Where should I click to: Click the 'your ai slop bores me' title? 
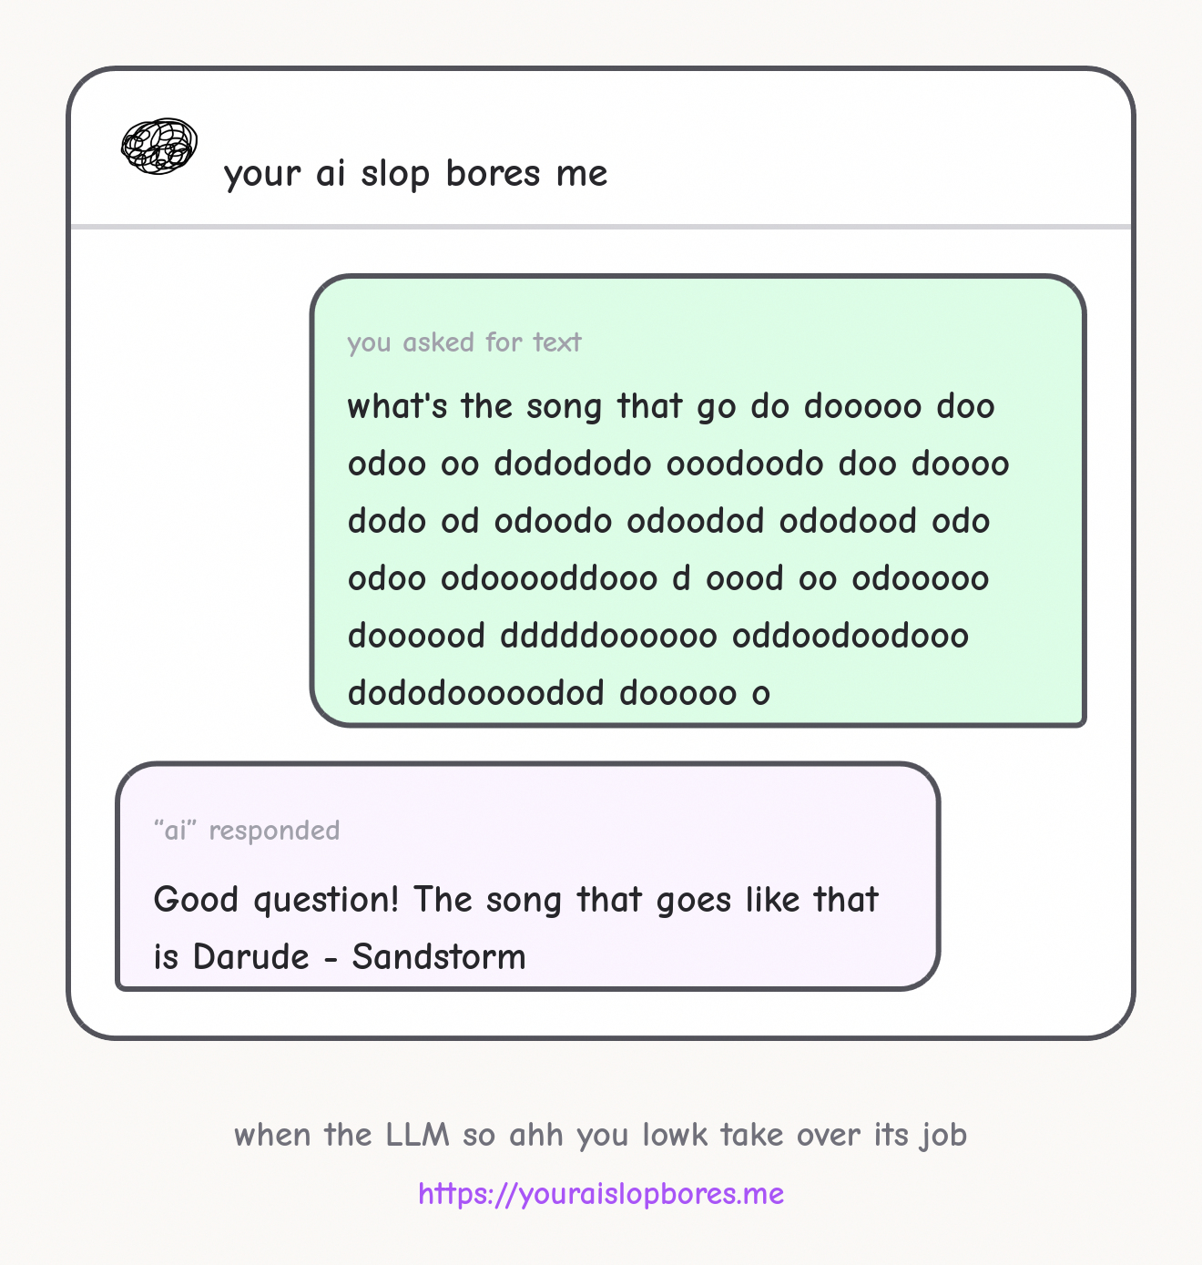coord(416,173)
